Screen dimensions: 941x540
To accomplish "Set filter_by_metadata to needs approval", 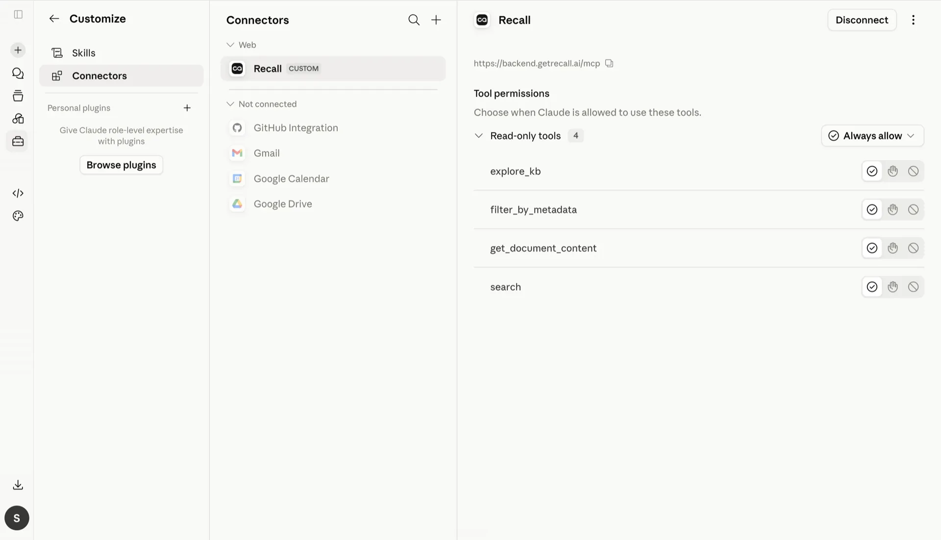I will click(x=892, y=210).
